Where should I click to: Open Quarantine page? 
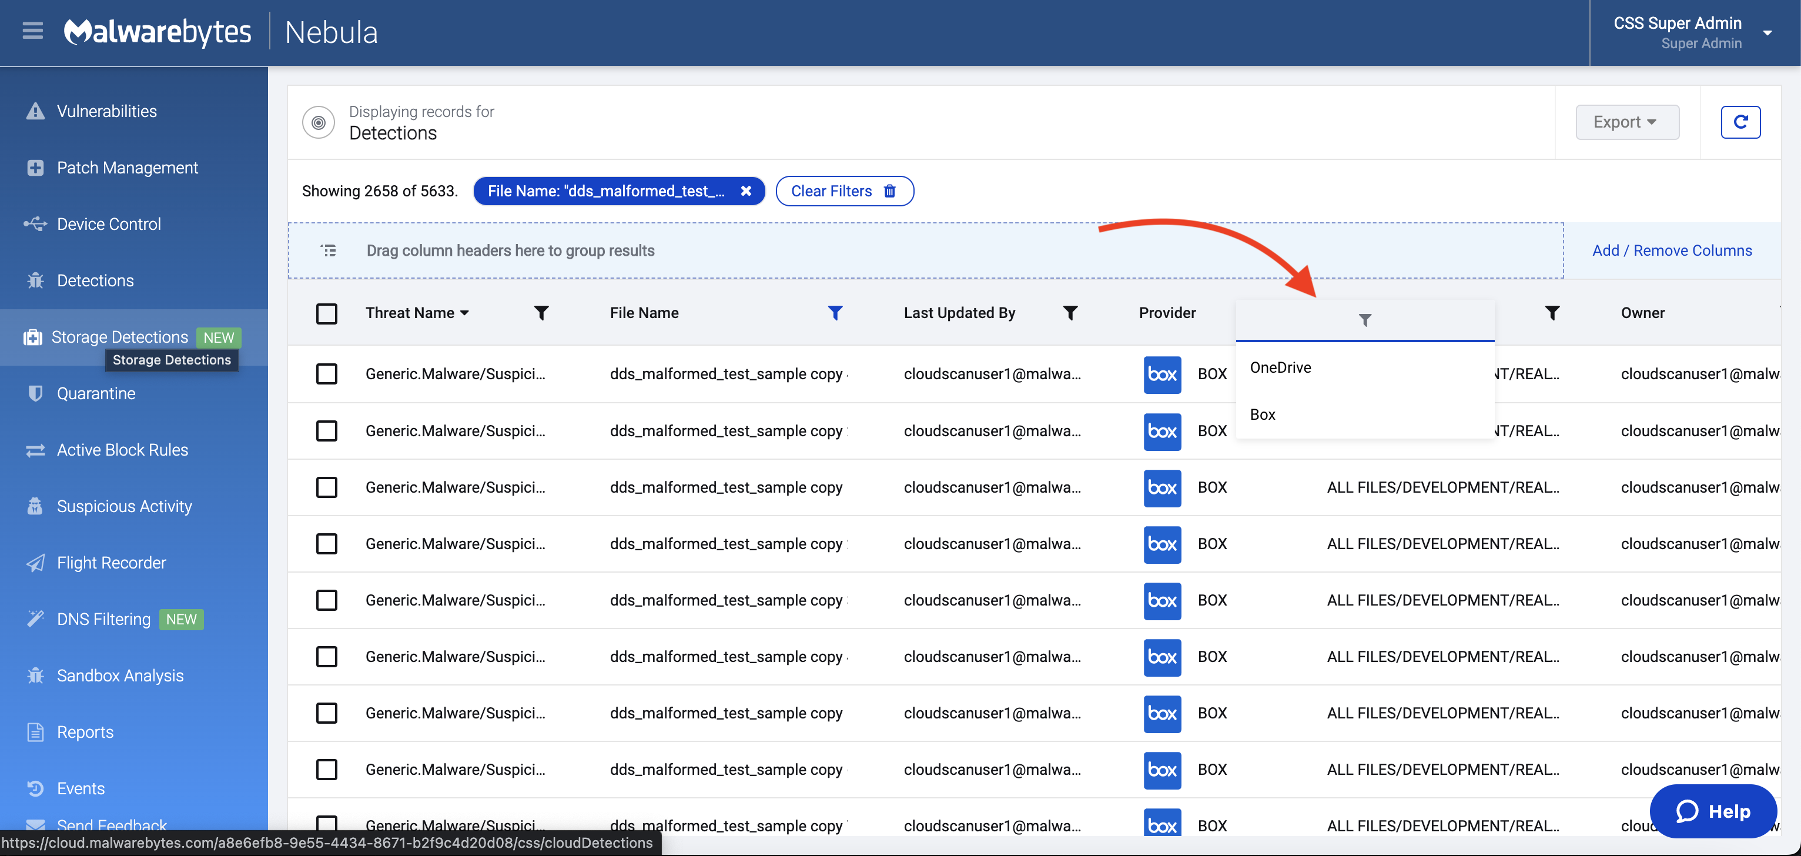(x=96, y=394)
